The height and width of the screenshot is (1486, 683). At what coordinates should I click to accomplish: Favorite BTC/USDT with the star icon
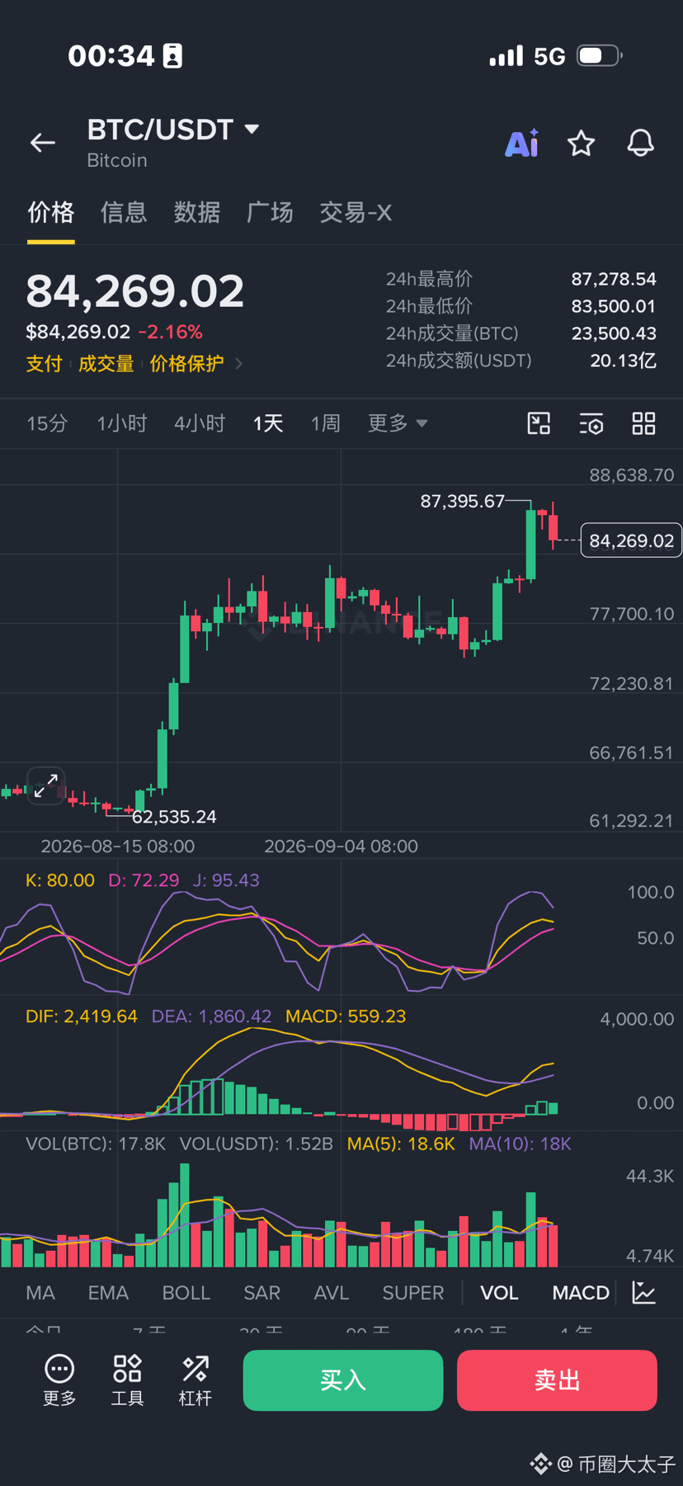click(582, 143)
